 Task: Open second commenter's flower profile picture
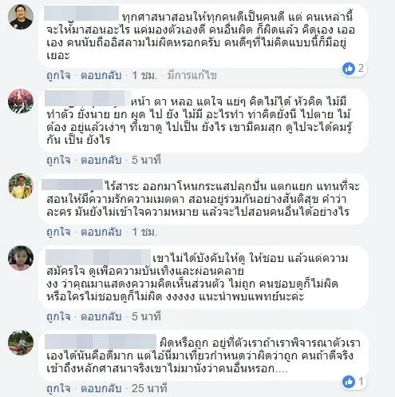(21, 101)
